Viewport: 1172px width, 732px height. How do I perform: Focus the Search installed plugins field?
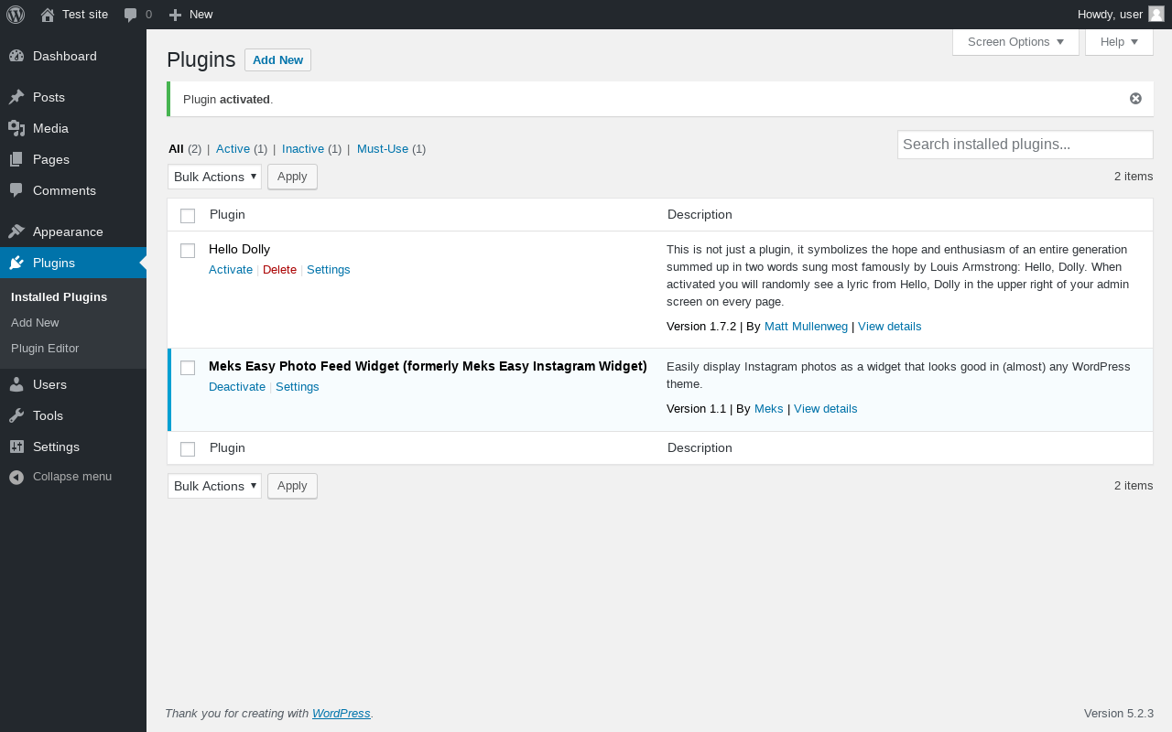tap(1025, 145)
